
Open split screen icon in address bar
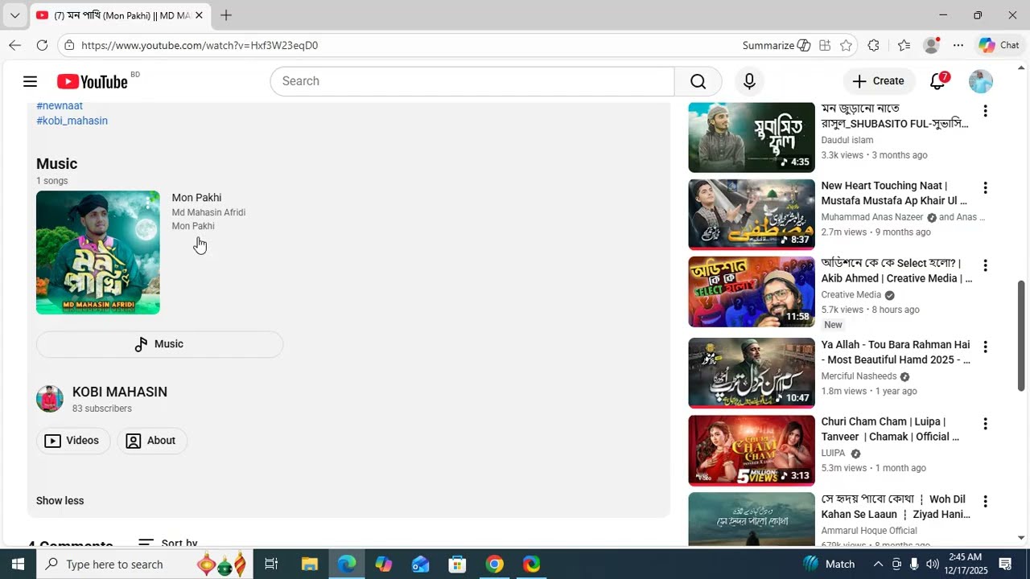(825, 45)
